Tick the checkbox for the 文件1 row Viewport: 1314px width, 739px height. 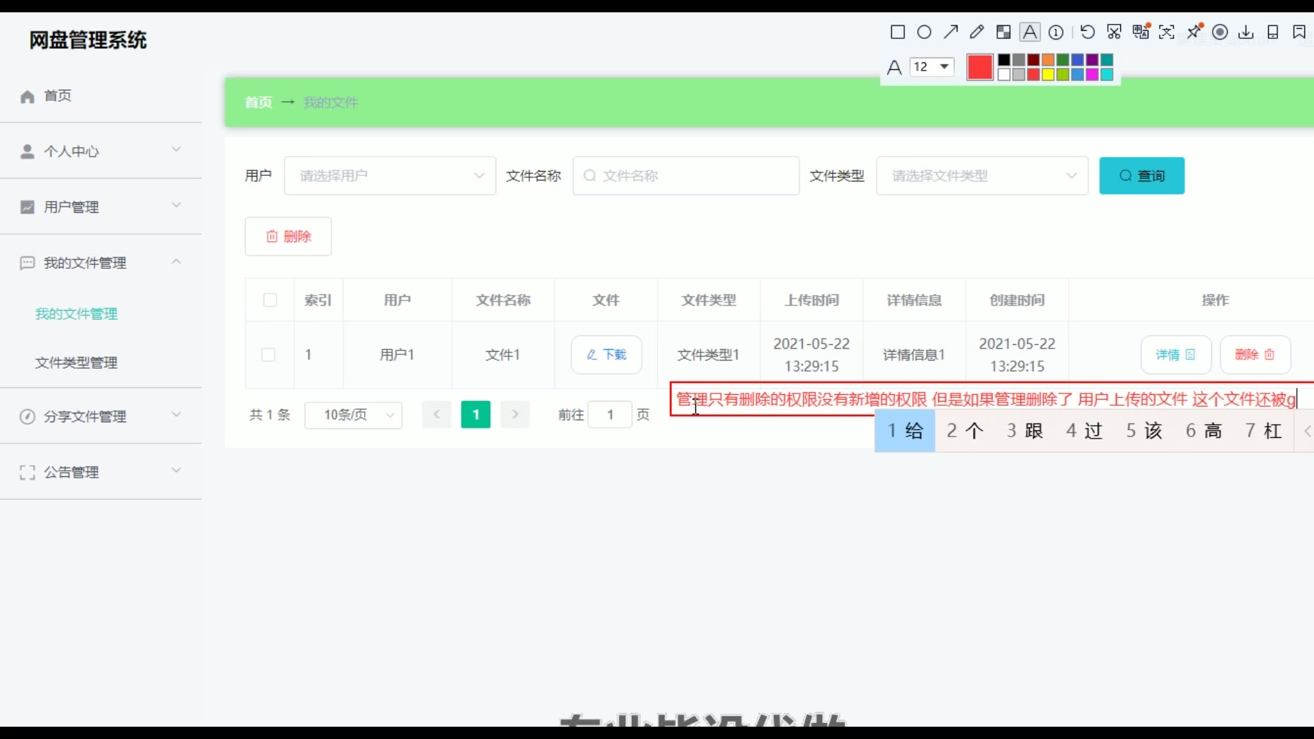click(x=268, y=354)
